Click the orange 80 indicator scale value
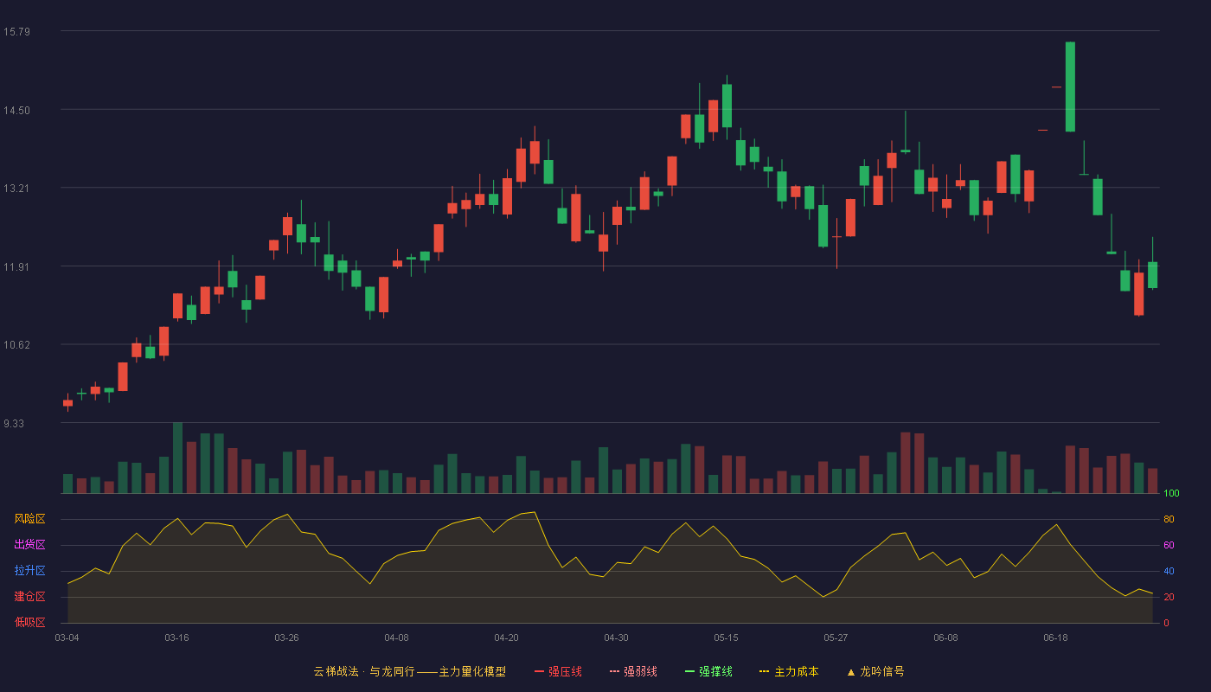 1169,519
